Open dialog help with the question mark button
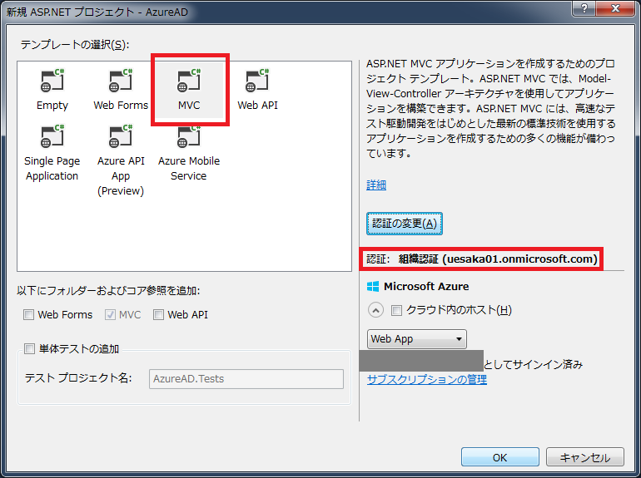641x478 pixels. point(584,7)
